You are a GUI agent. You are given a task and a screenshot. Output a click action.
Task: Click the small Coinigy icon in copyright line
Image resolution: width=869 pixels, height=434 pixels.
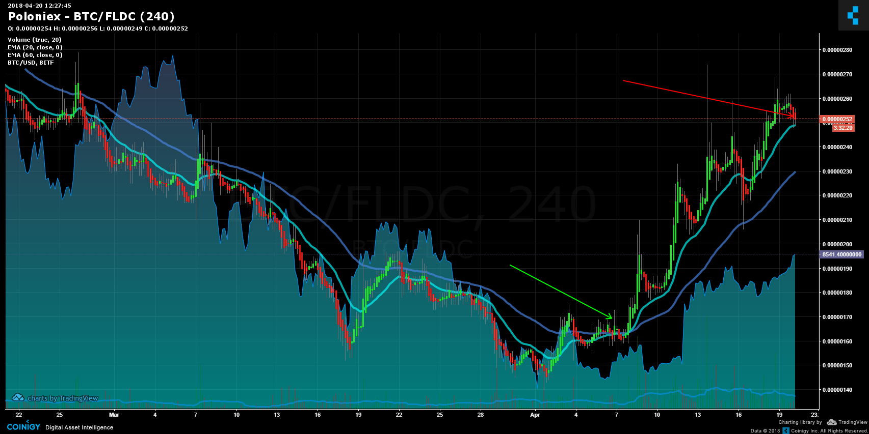coord(786,430)
